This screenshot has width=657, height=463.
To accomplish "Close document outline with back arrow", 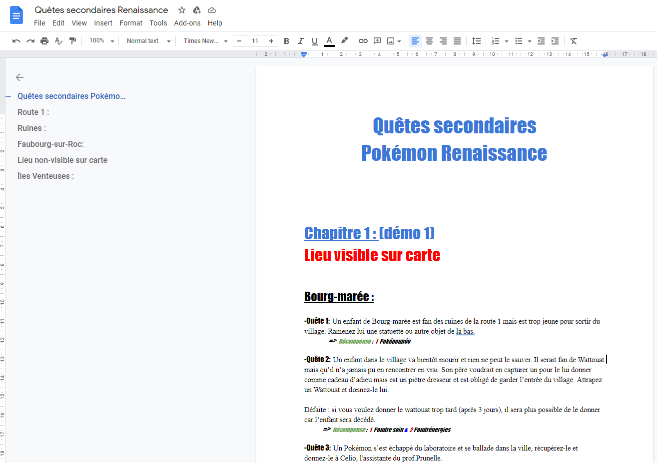I will (x=19, y=77).
